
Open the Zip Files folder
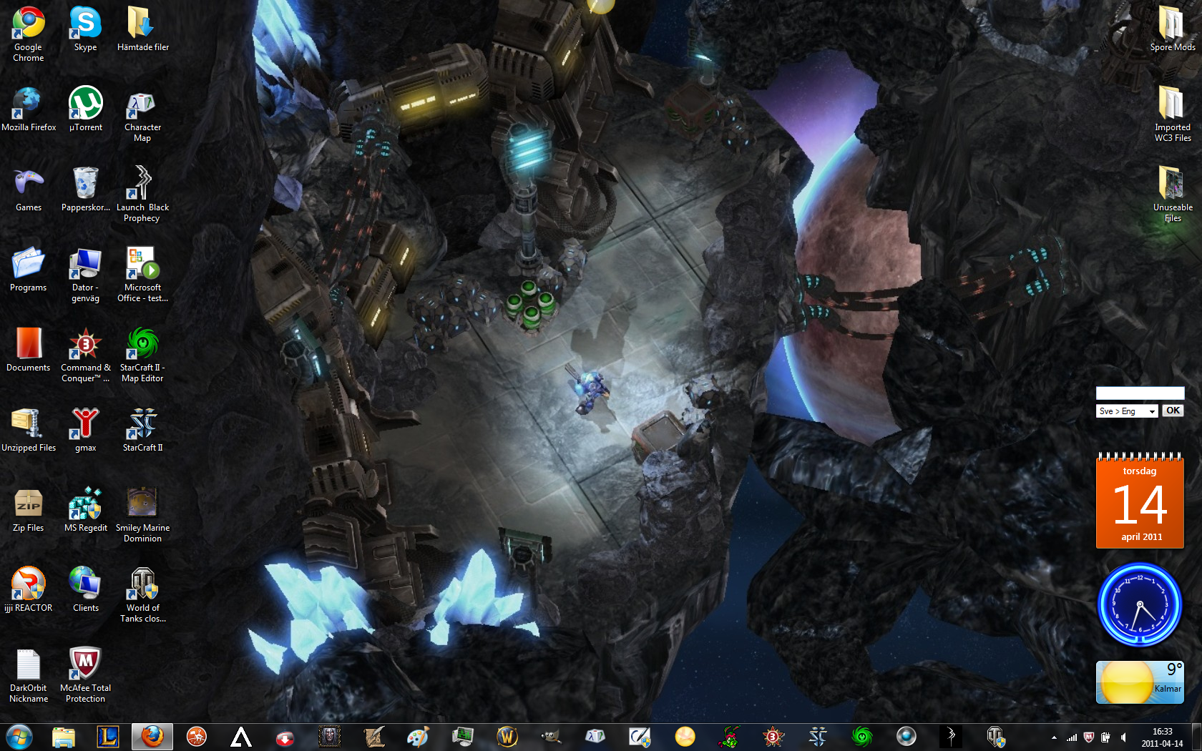(29, 509)
